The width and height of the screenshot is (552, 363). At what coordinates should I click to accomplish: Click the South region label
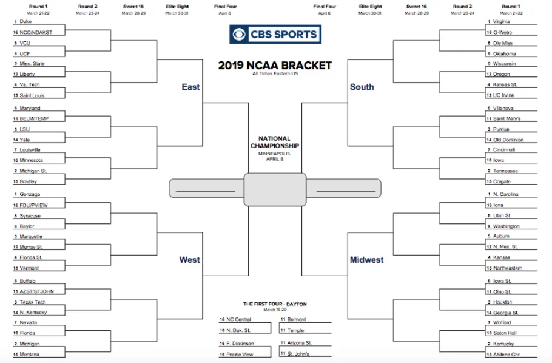[362, 87]
